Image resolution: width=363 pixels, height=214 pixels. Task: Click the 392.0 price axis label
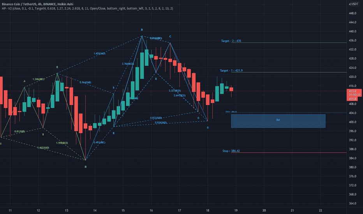pyautogui.click(x=352, y=140)
